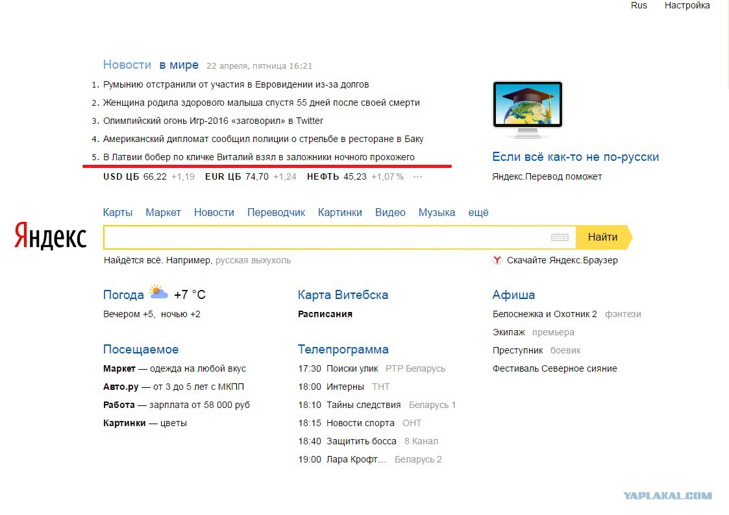Open Видео service link
Screen dimensions: 729x515
[390, 212]
